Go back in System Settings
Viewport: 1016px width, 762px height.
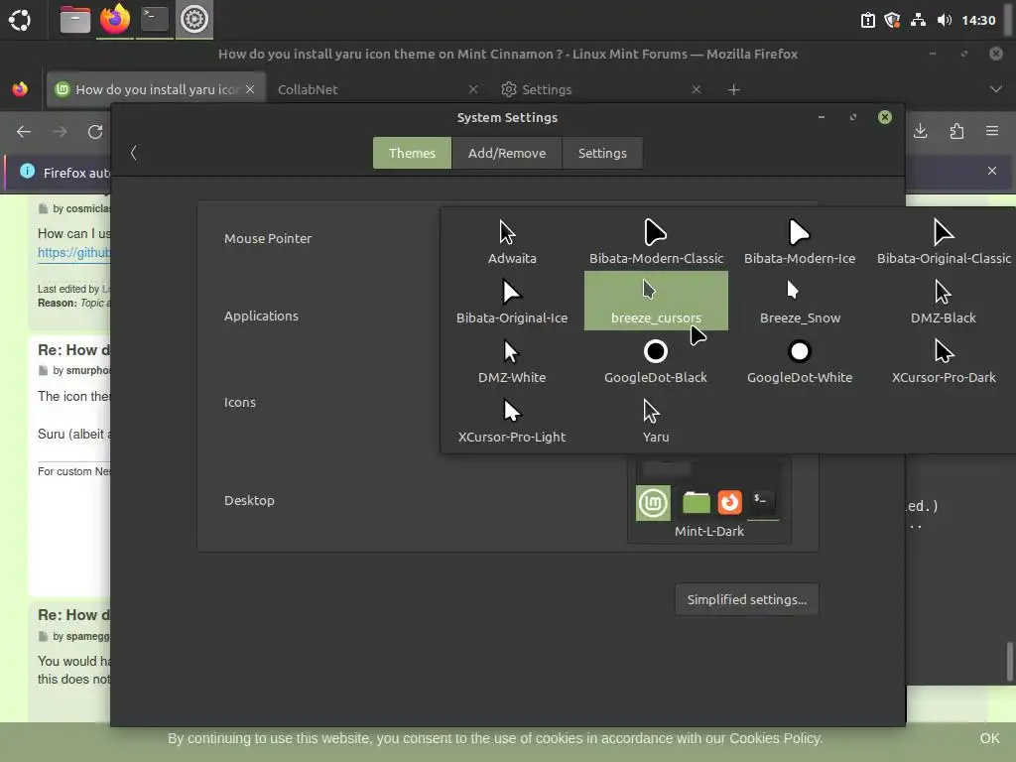[x=134, y=153]
